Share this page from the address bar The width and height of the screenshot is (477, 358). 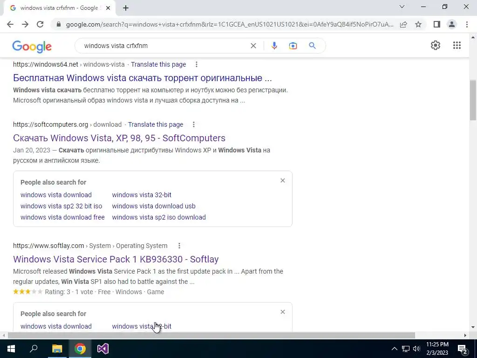pyautogui.click(x=403, y=24)
